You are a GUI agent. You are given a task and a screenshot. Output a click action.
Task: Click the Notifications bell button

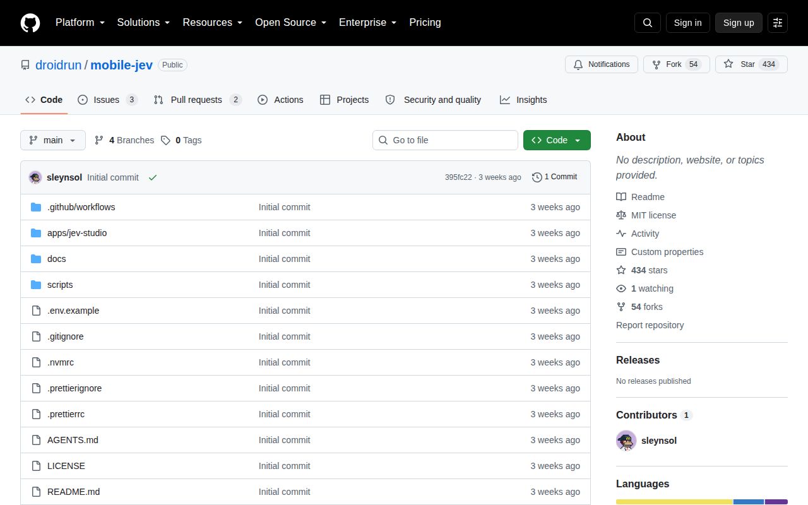(602, 64)
